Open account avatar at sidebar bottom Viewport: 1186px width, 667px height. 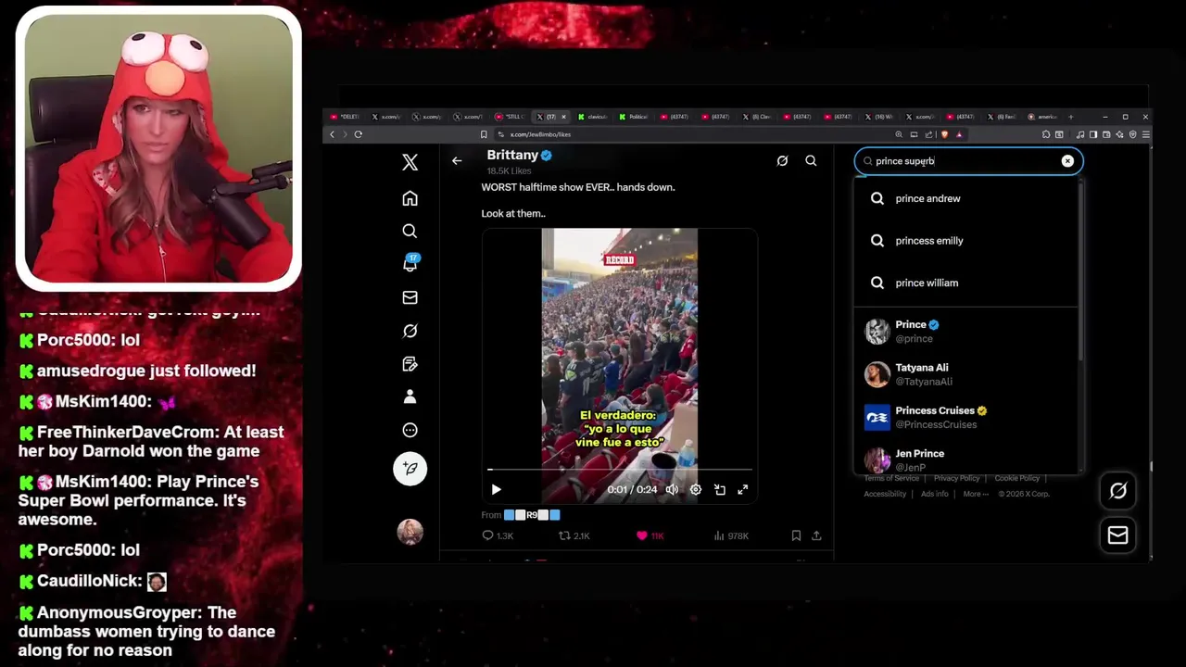pos(410,531)
